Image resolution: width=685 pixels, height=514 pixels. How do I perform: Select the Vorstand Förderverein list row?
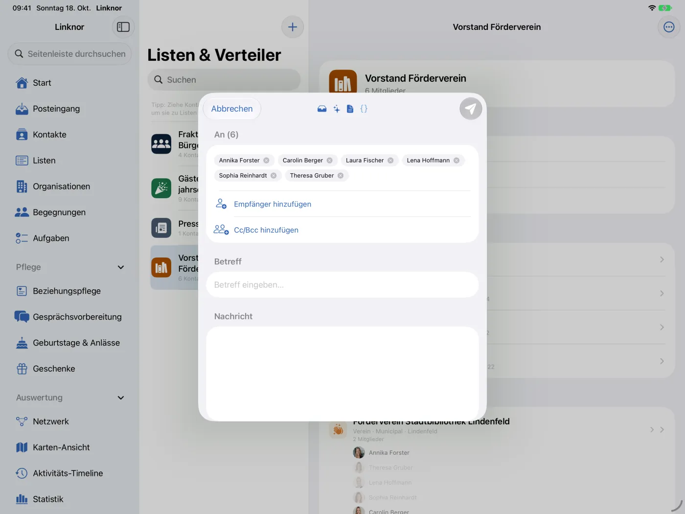tap(175, 267)
